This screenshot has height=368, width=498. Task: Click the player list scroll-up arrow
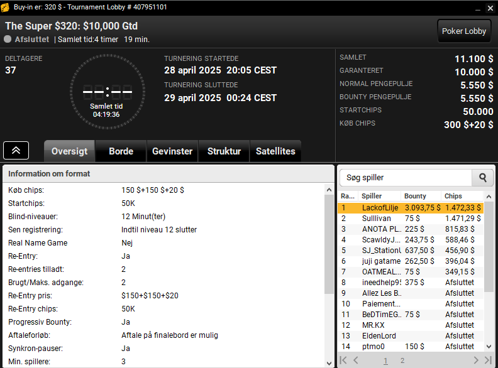coord(489,197)
